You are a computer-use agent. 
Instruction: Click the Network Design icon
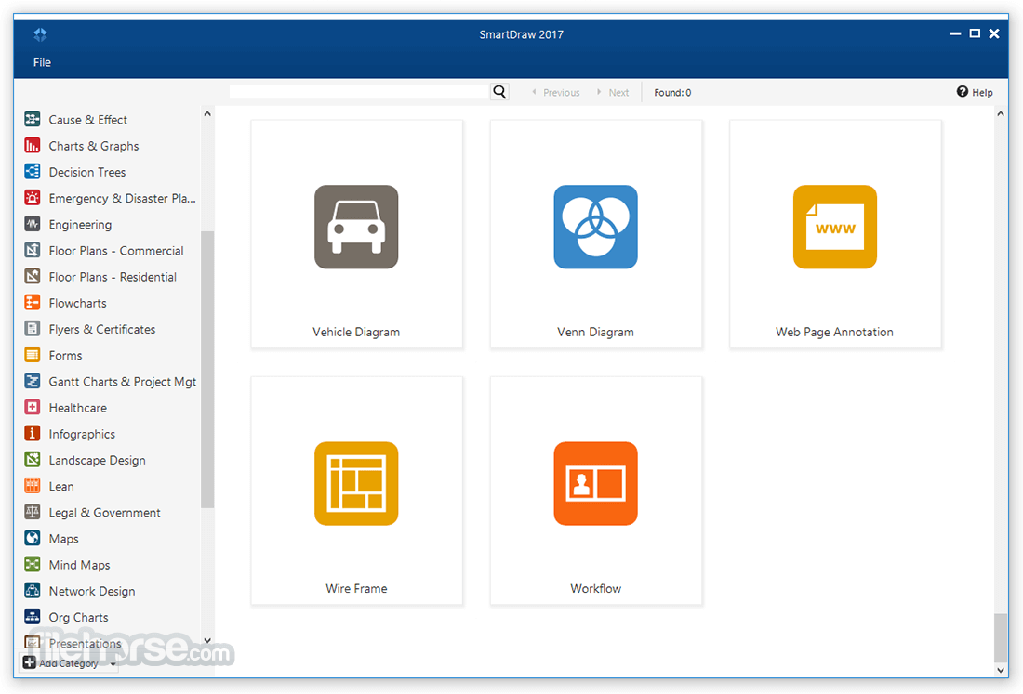pos(32,590)
